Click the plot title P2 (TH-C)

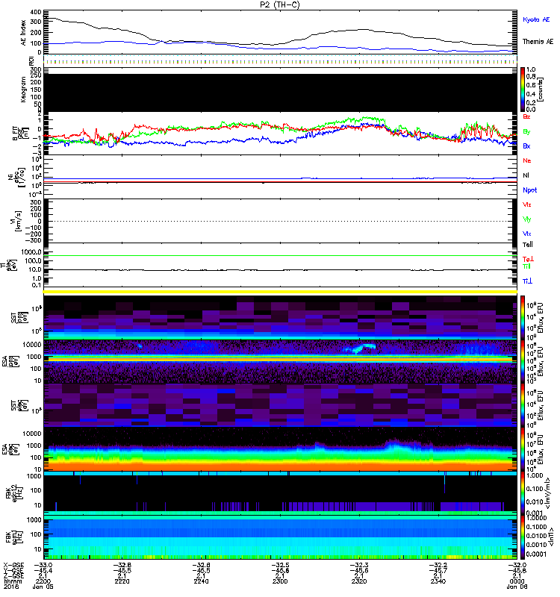[x=280, y=4]
